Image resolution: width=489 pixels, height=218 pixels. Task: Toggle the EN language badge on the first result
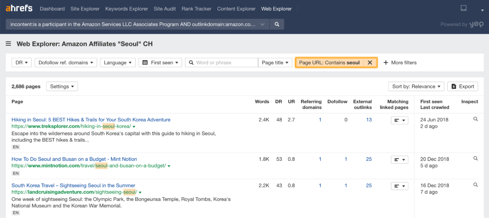tap(16, 147)
